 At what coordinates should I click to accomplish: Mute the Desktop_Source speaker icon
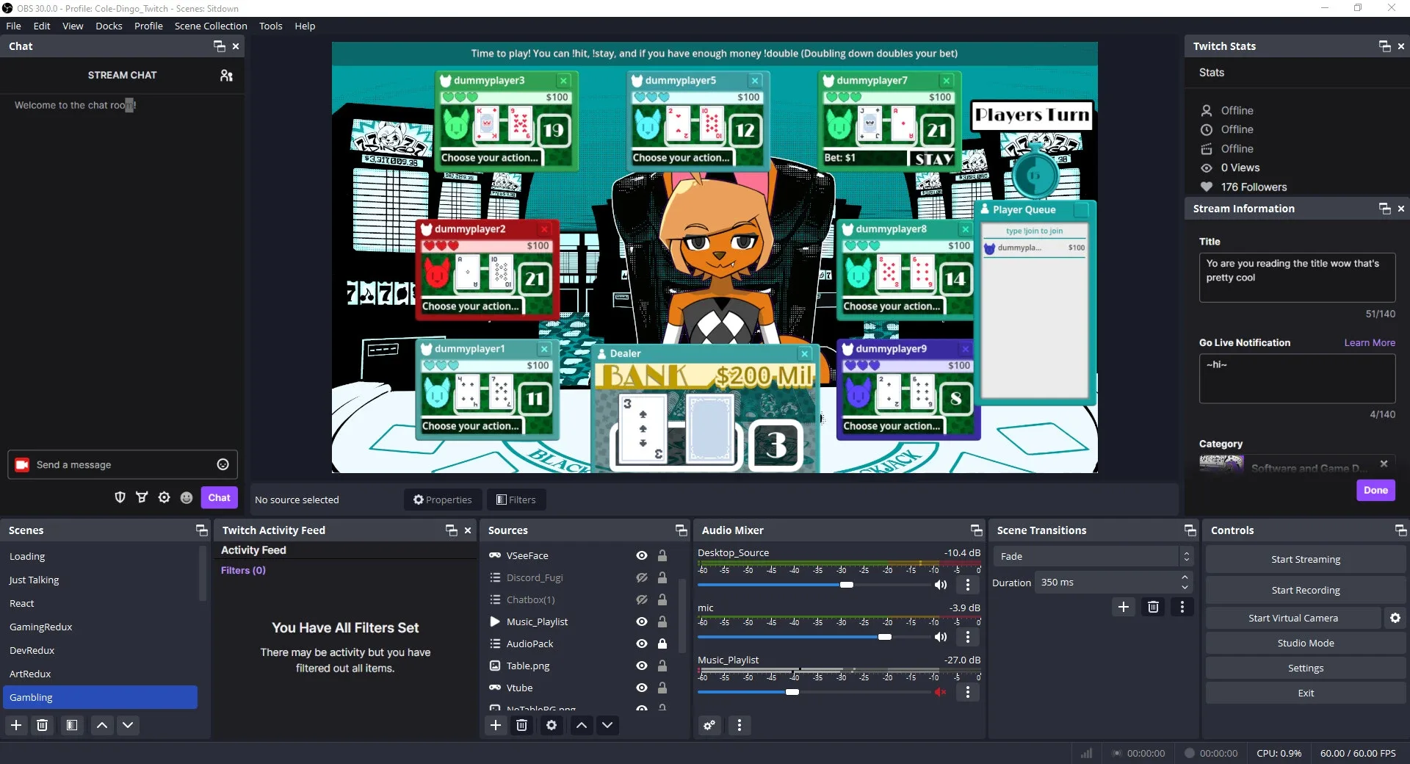pos(940,585)
